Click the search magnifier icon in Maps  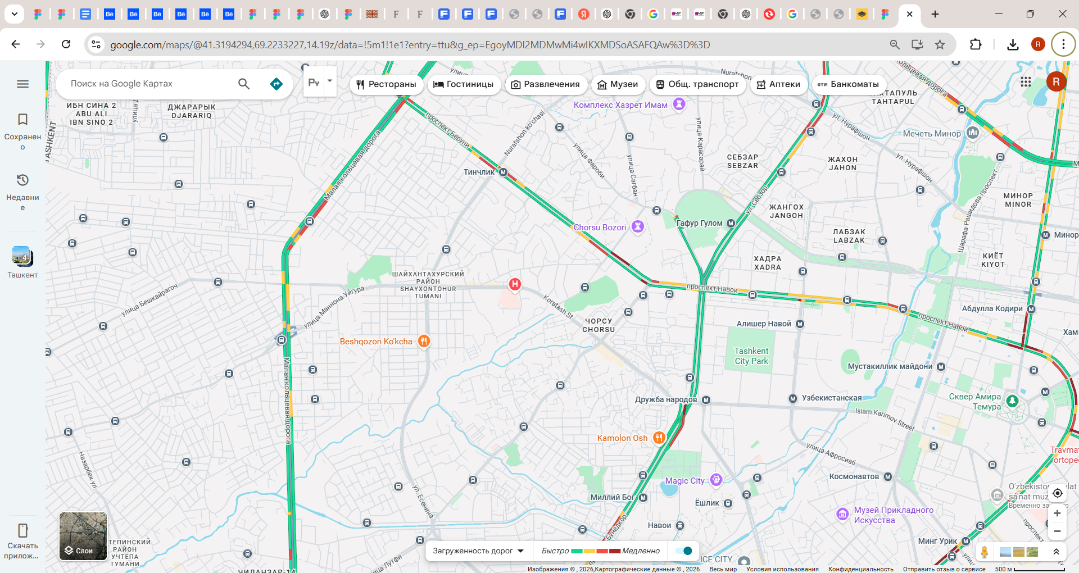244,84
